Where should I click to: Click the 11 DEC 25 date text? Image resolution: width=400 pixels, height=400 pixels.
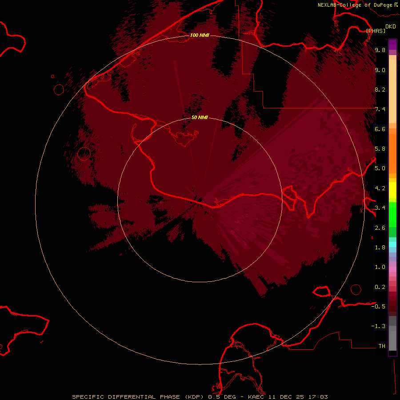(x=287, y=397)
